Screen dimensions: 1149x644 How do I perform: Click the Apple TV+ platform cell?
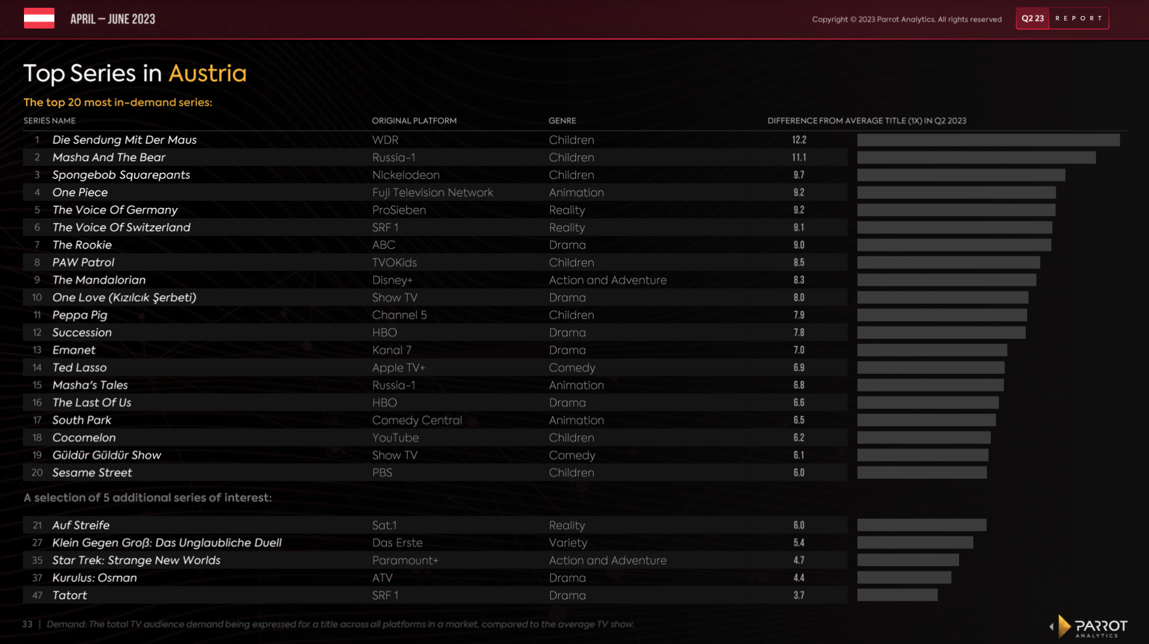point(399,367)
